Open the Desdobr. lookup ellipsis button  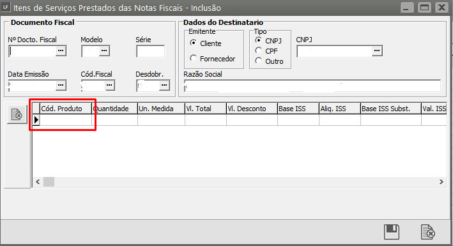pyautogui.click(x=164, y=85)
